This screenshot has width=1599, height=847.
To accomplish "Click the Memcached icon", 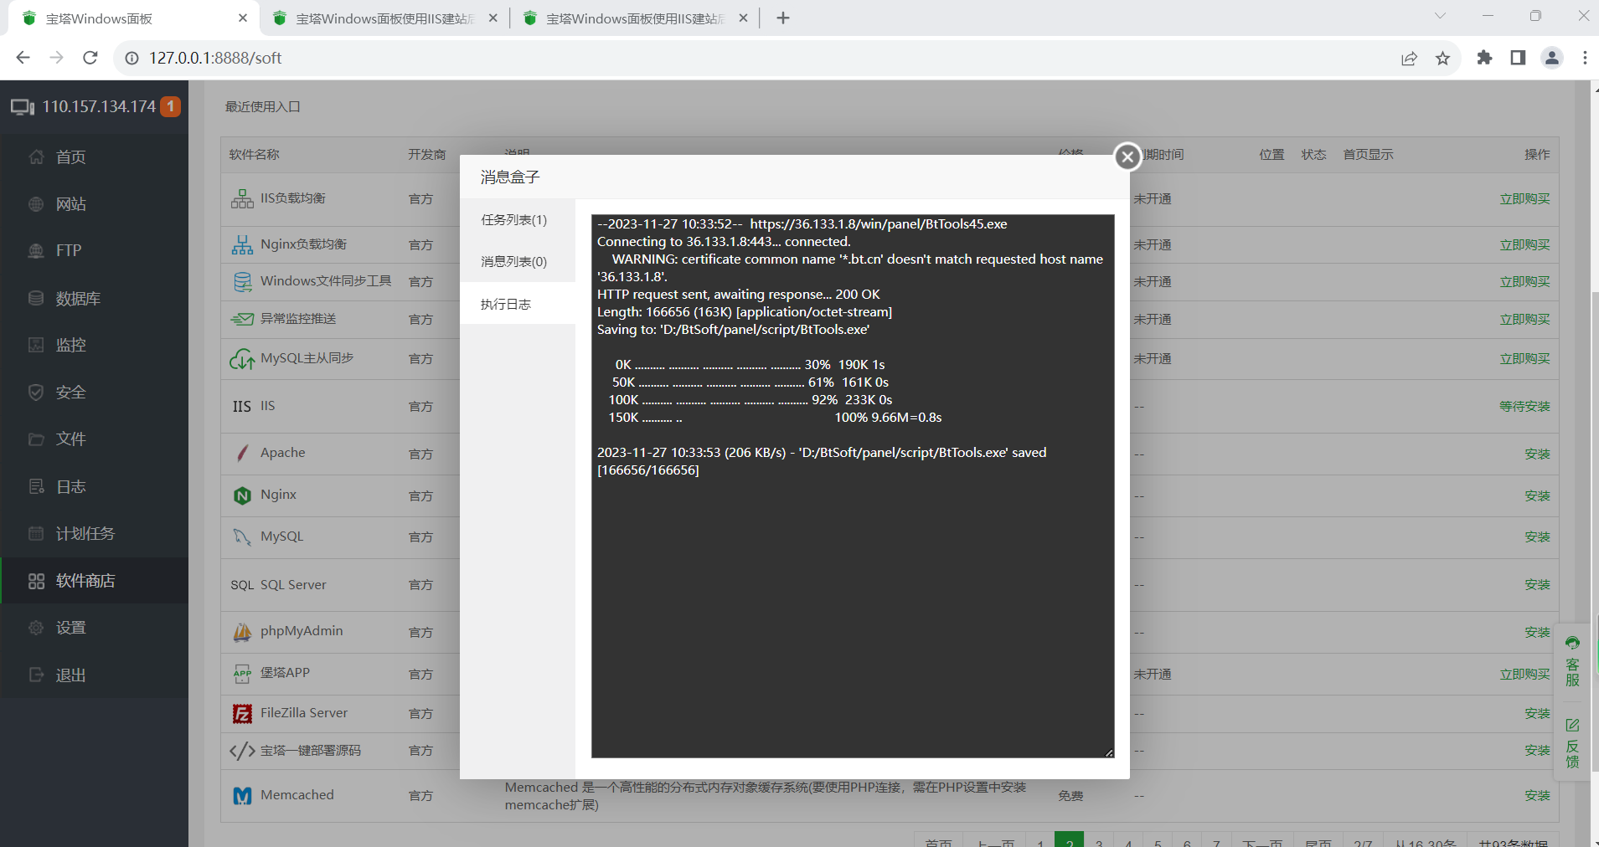I will [242, 796].
